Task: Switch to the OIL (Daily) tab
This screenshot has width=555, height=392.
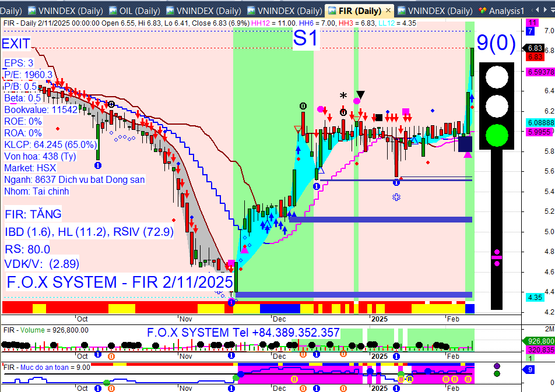Action: (x=135, y=11)
